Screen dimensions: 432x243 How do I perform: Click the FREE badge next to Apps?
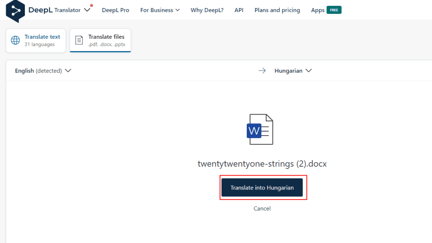coord(334,10)
